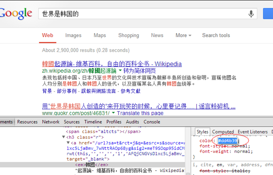Open the News results tab
Image resolution: width=273 pixels, height=175 pixels.
[157, 35]
